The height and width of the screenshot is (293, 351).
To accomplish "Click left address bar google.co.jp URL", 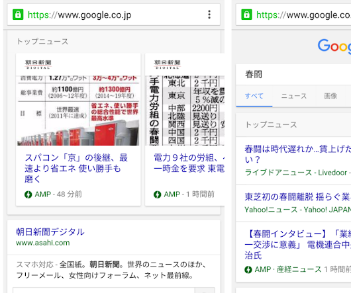I will (79, 15).
